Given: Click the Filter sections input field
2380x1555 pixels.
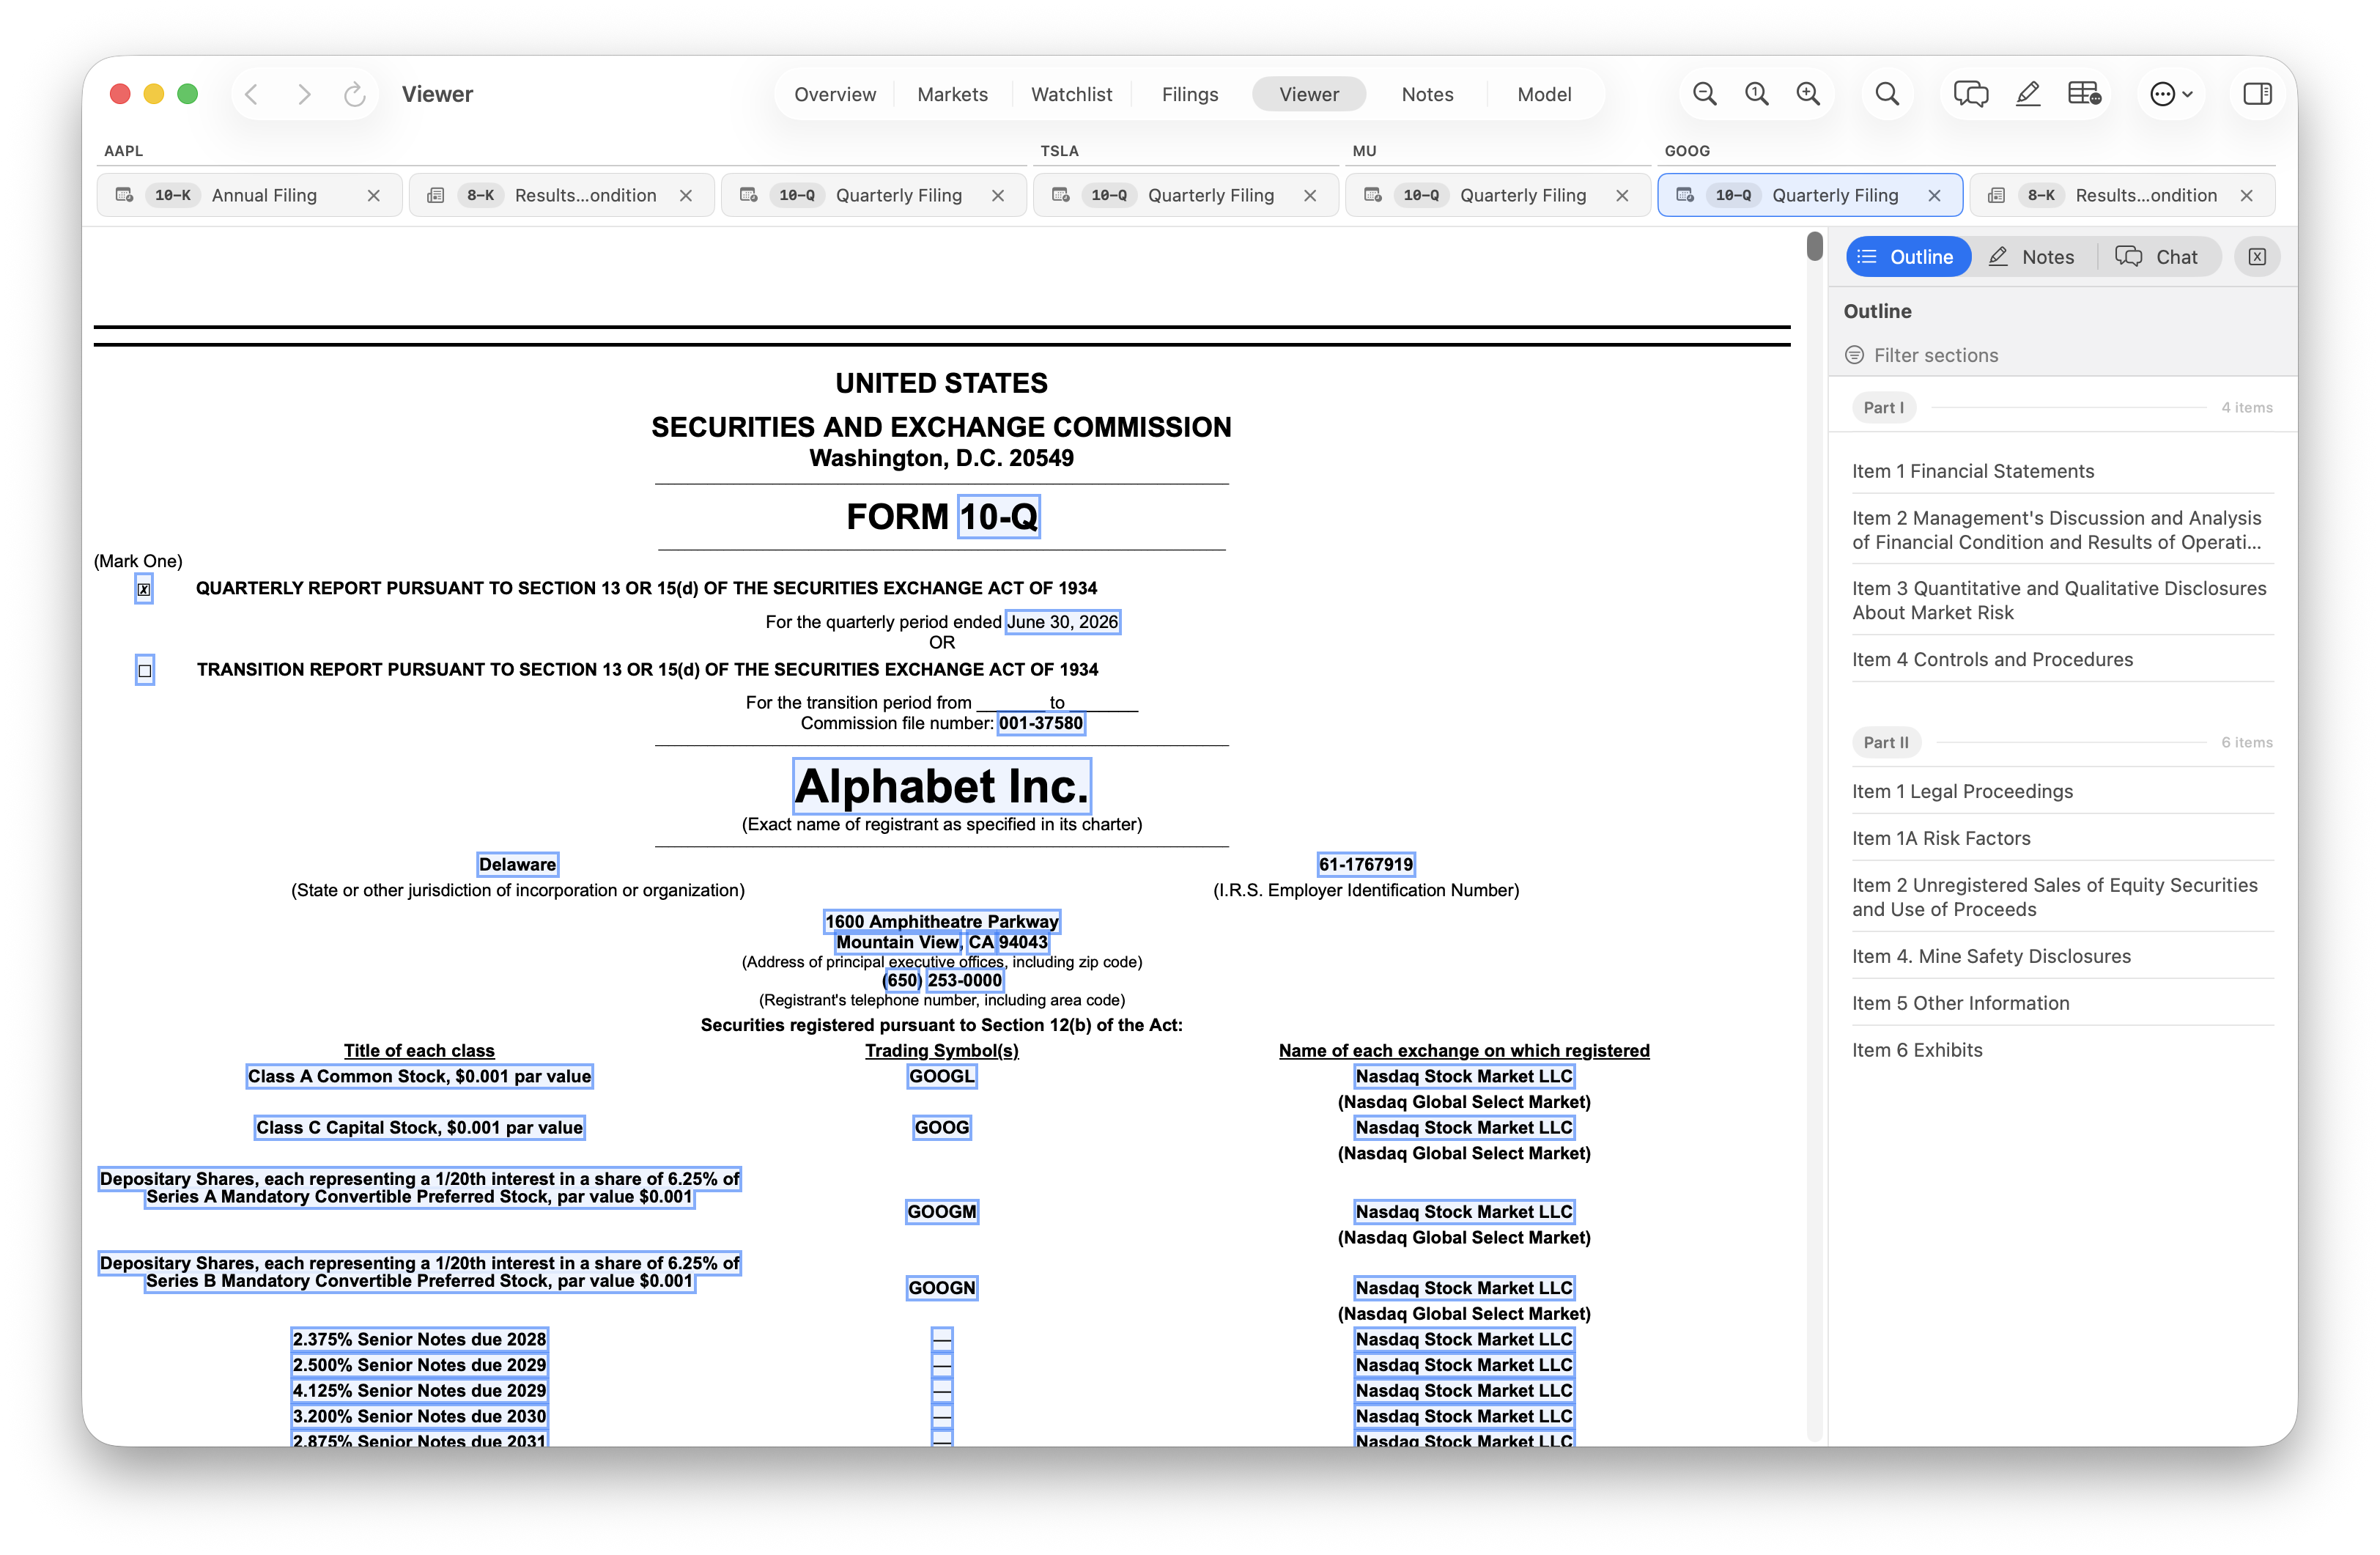Looking at the screenshot, I should coord(2062,355).
